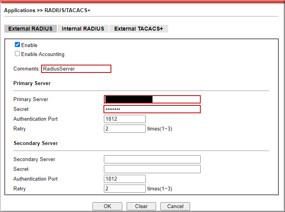Click the Primary Server Retry field

tap(125, 129)
